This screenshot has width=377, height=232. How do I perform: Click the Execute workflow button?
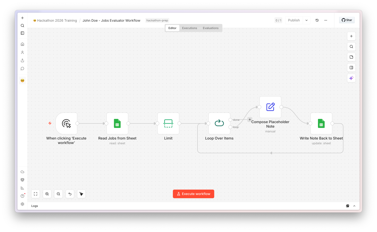click(x=194, y=194)
